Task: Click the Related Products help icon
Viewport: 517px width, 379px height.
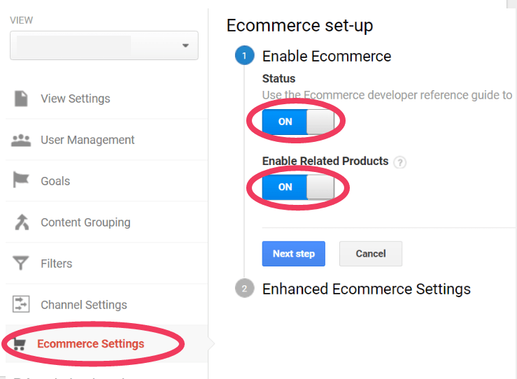Action: pyautogui.click(x=399, y=162)
